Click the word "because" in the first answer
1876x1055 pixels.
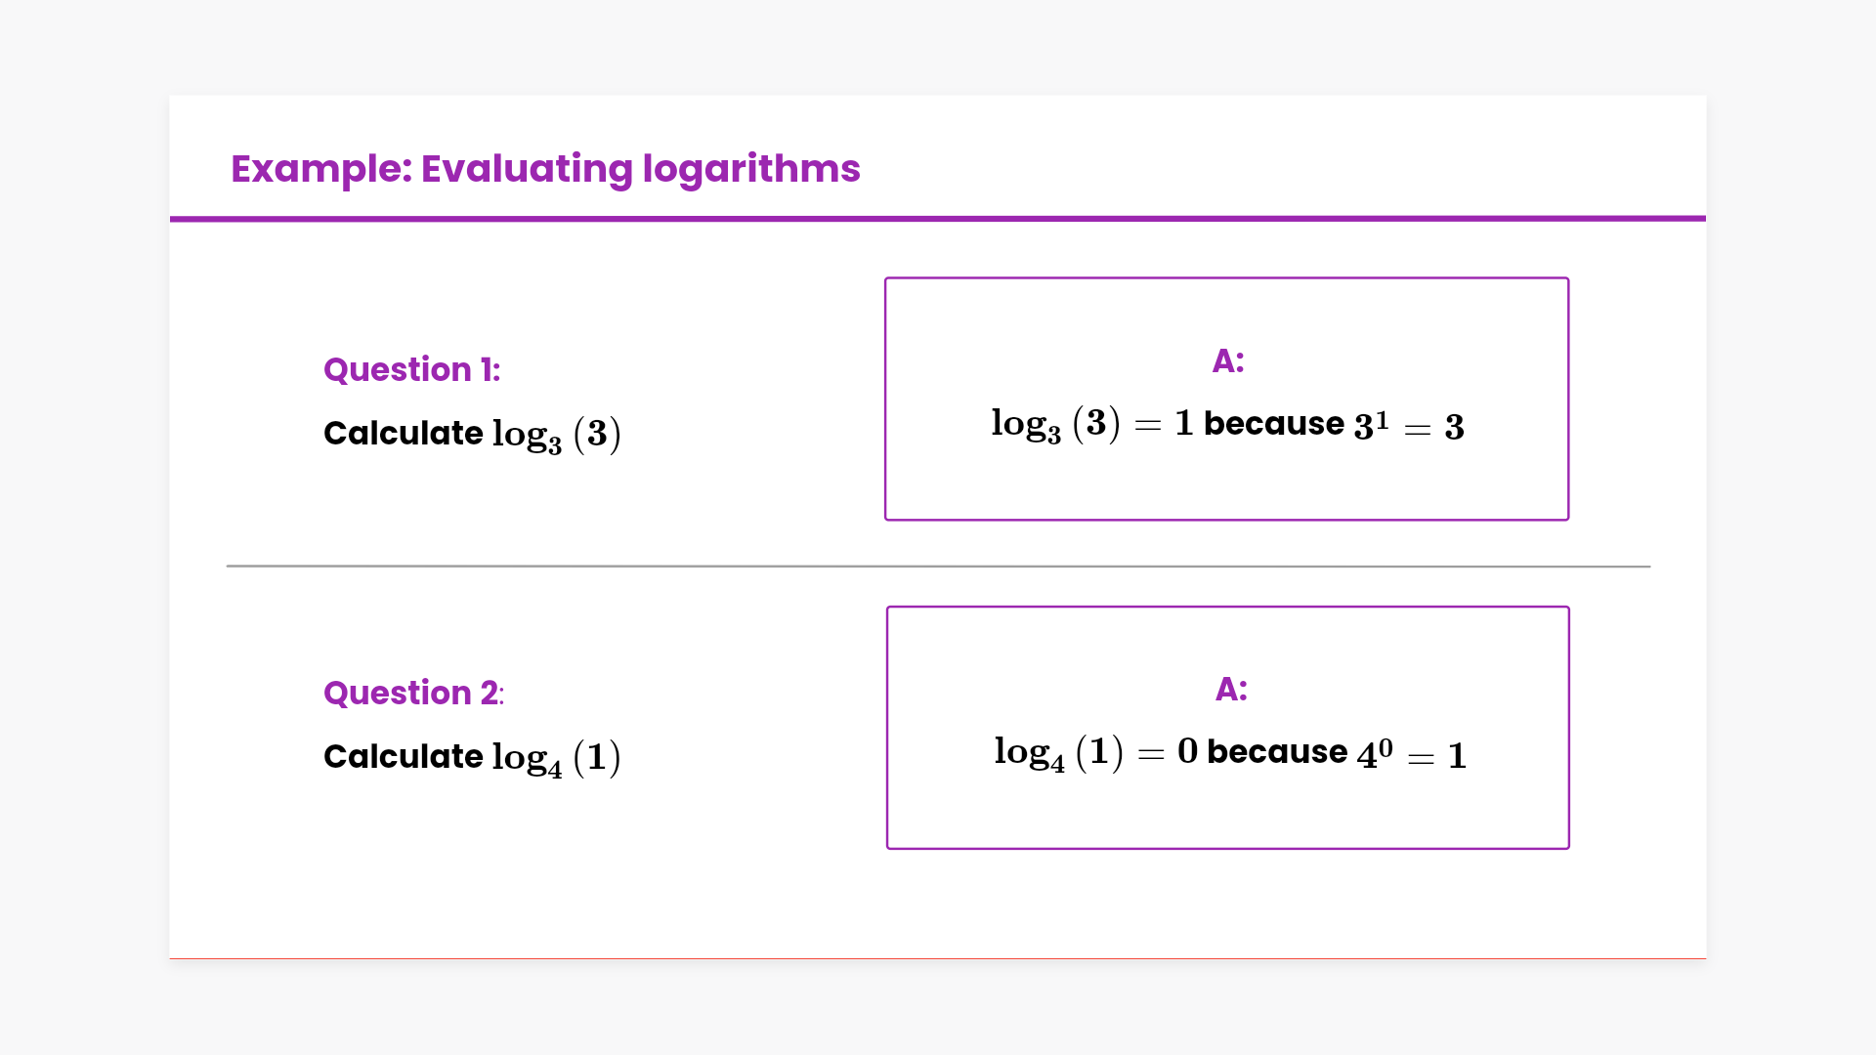coord(1273,424)
